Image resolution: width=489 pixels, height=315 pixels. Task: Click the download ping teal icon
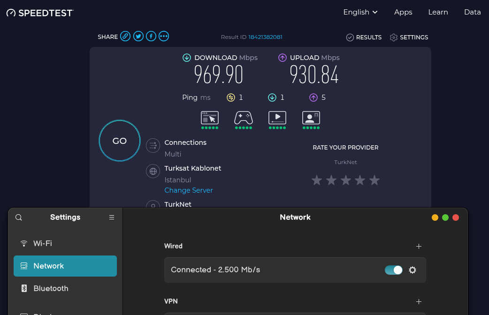272,97
